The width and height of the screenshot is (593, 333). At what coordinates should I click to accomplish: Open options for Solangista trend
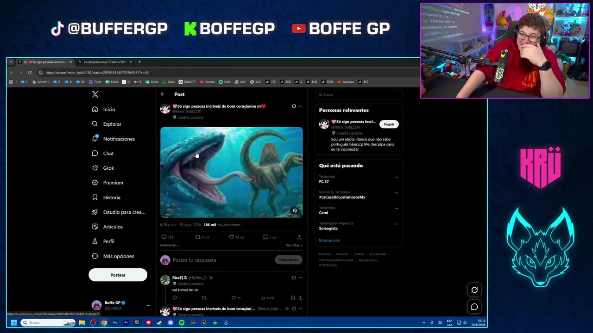(x=396, y=224)
